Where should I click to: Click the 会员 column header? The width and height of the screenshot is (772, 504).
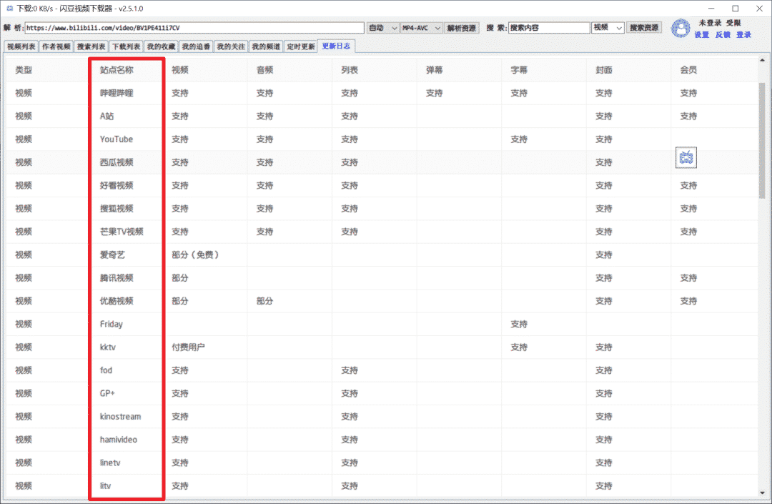click(688, 70)
